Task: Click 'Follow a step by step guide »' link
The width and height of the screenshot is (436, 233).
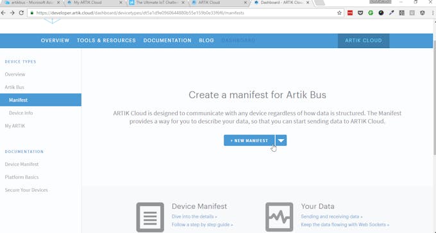Action: click(203, 225)
